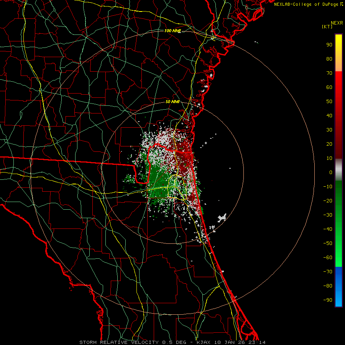Click the 50 value on velocity scale

[329, 102]
